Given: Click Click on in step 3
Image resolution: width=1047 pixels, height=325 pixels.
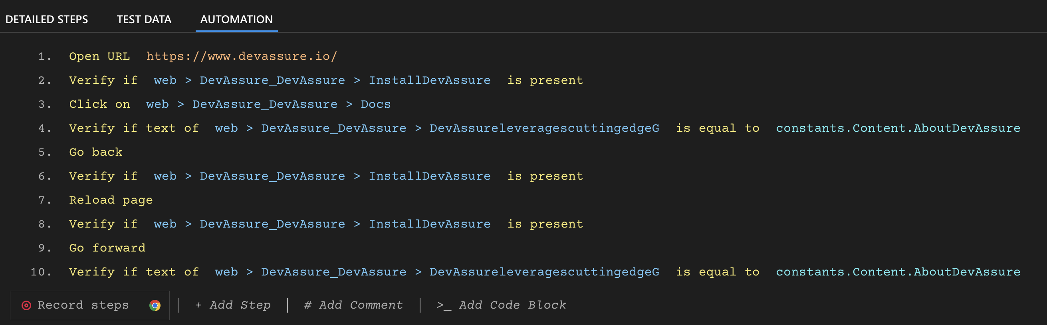Looking at the screenshot, I should coord(99,104).
